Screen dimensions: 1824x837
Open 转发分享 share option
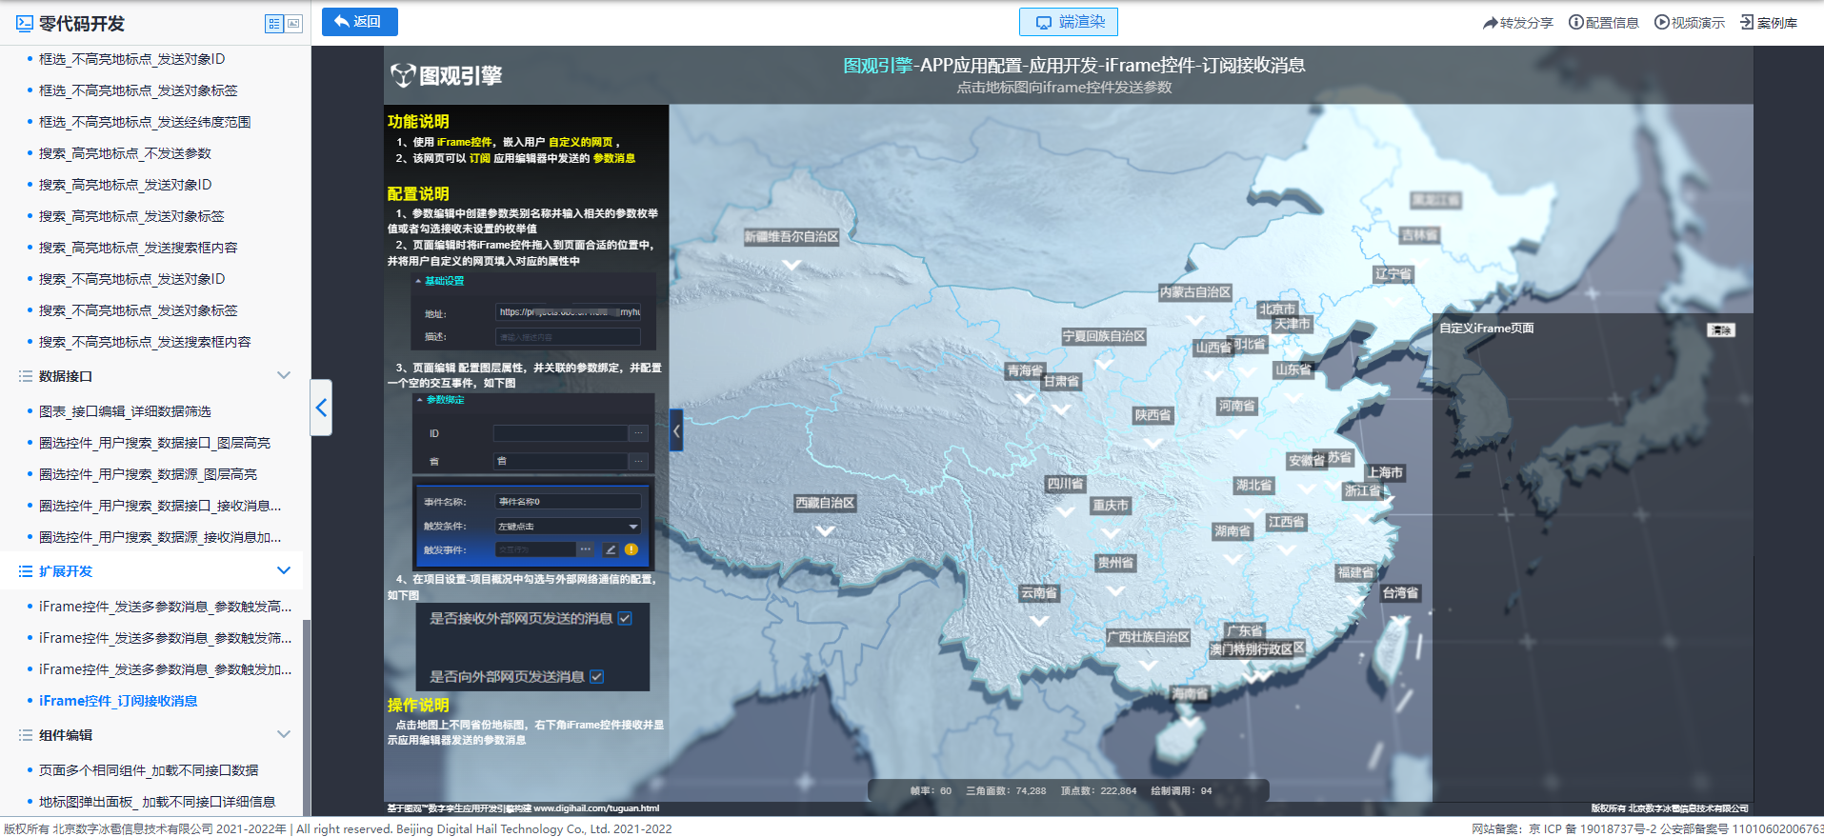[x=1517, y=23]
